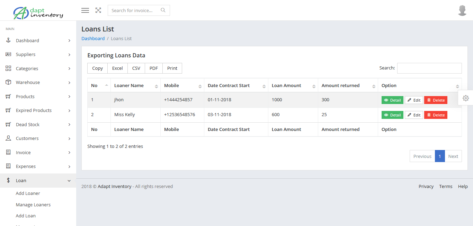473x226 pixels.
Task: Click the eye icon on jhon's Detail button
Action: click(x=386, y=100)
